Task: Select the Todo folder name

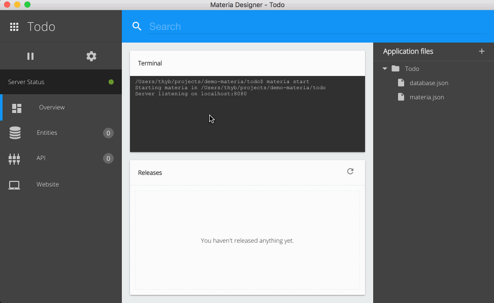Action: click(x=412, y=68)
